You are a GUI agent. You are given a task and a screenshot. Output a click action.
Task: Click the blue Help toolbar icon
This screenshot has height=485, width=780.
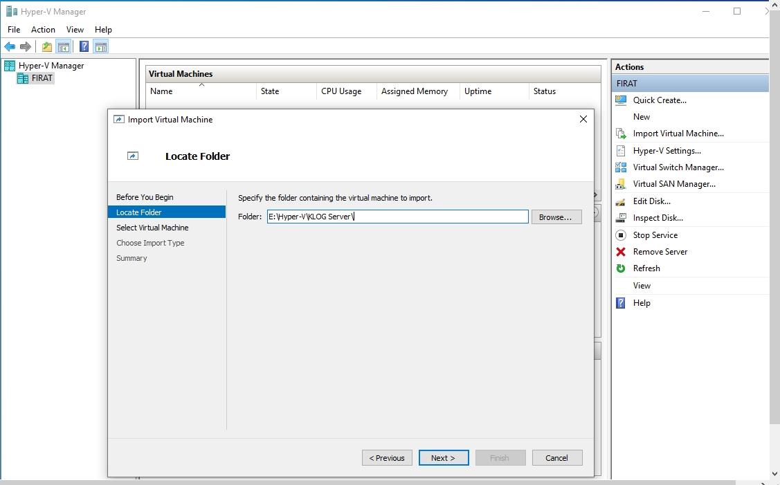click(x=84, y=47)
